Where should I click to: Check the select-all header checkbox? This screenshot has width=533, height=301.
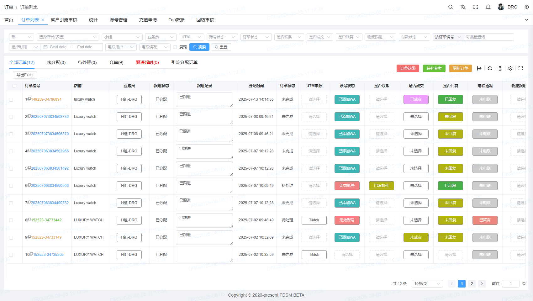click(x=14, y=86)
